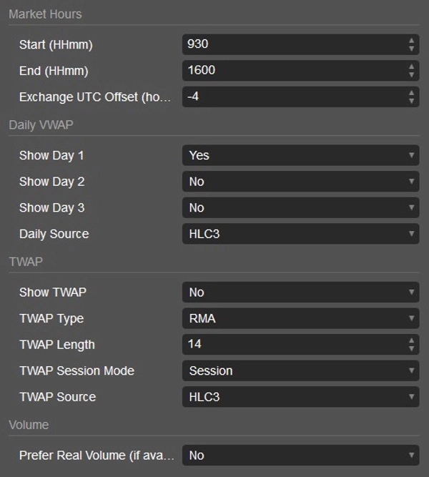429x477 pixels.
Task: Decrement the End (HHmm) value
Action: point(412,75)
